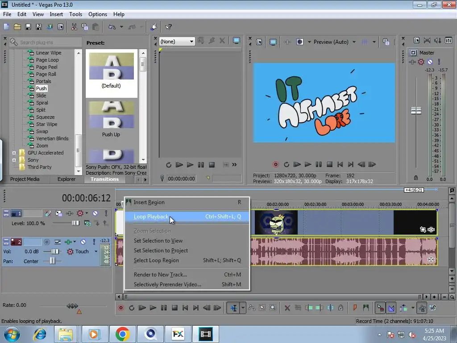Save the project via floppy disk icon
The height and width of the screenshot is (343, 457).
pyautogui.click(x=28, y=27)
